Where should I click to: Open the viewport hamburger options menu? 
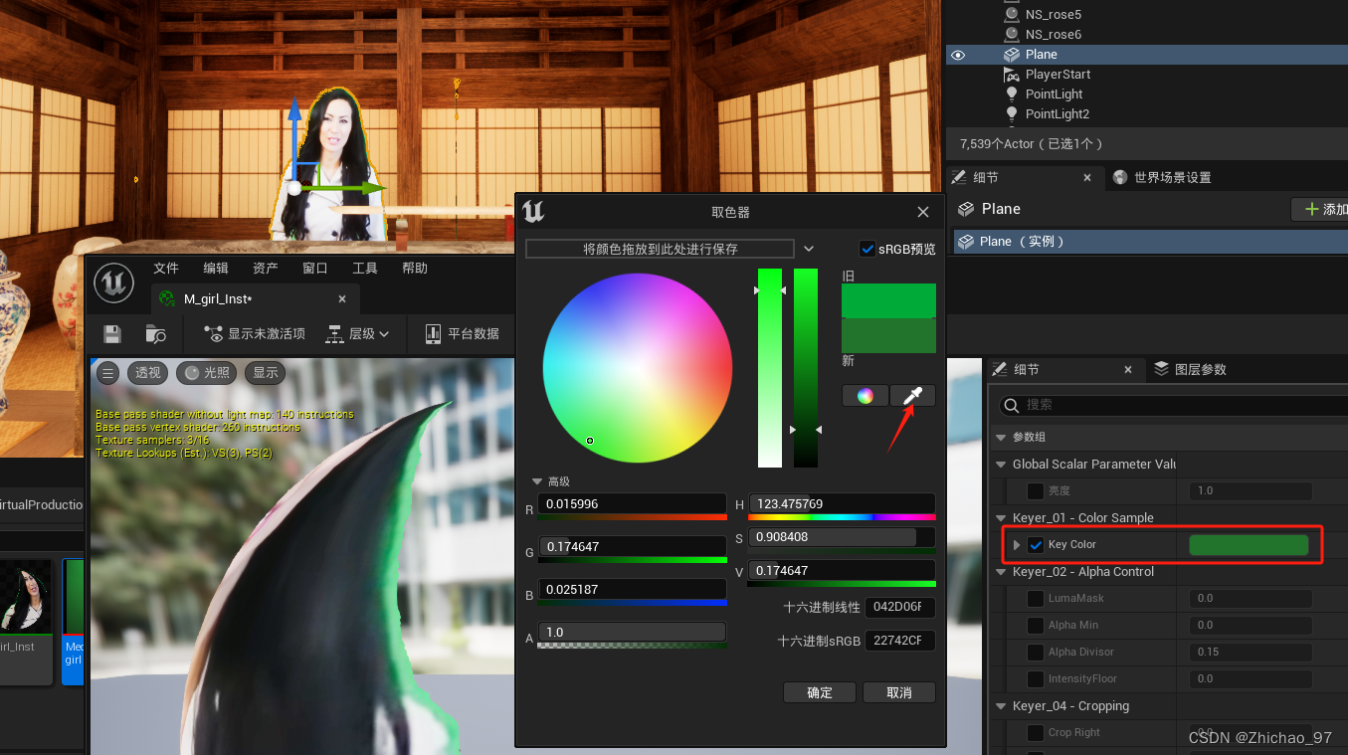click(x=108, y=373)
